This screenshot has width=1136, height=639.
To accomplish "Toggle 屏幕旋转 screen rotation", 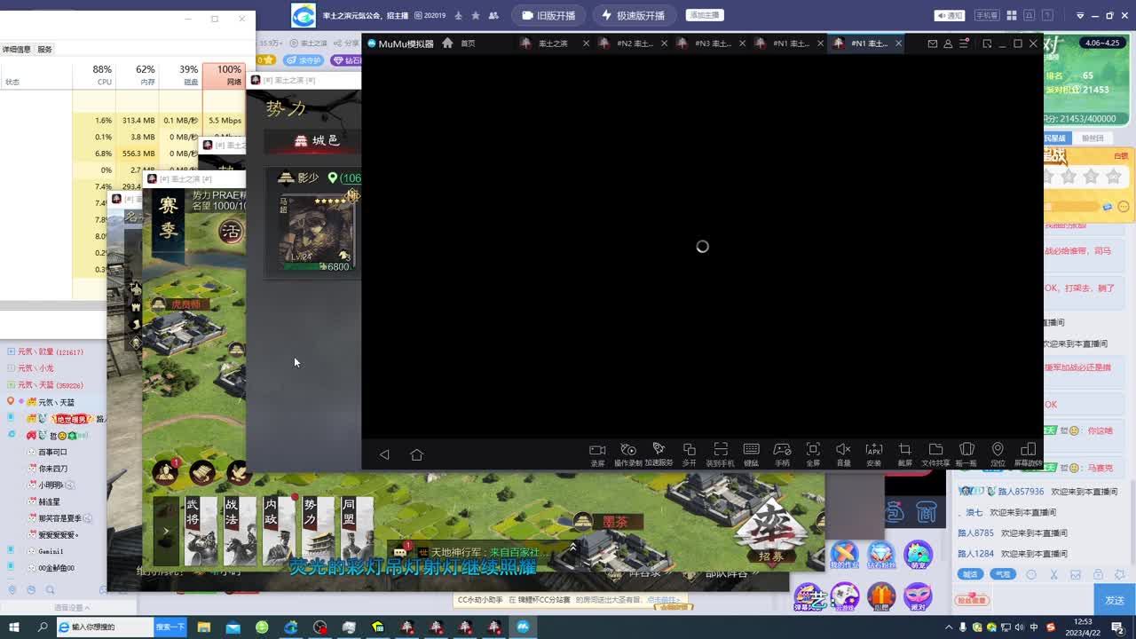I will tap(1029, 454).
